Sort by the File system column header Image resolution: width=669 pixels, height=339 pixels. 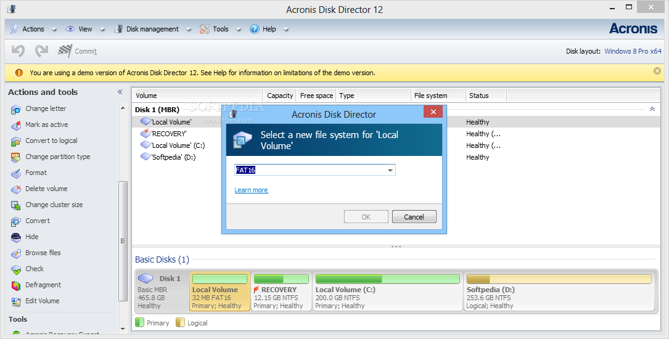pyautogui.click(x=438, y=96)
